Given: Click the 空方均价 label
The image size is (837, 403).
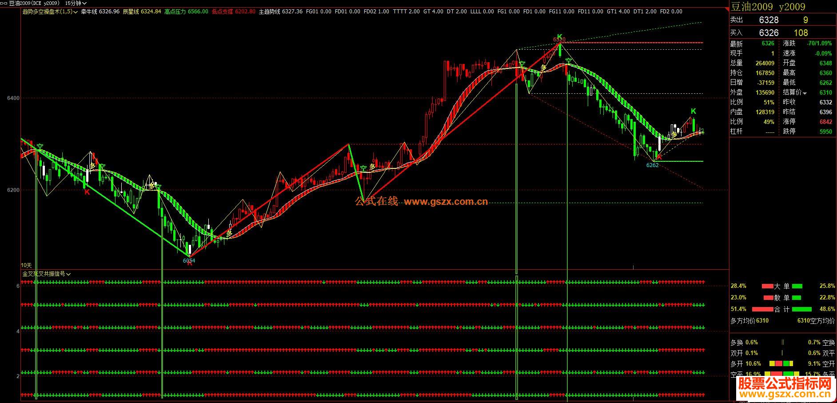Looking at the screenshot, I should tap(822, 321).
